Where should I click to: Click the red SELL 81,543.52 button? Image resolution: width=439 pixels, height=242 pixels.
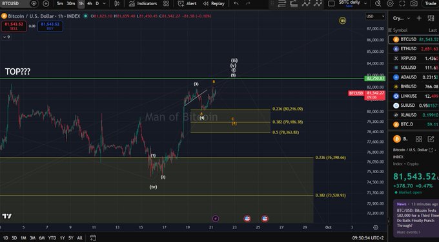point(14,26)
